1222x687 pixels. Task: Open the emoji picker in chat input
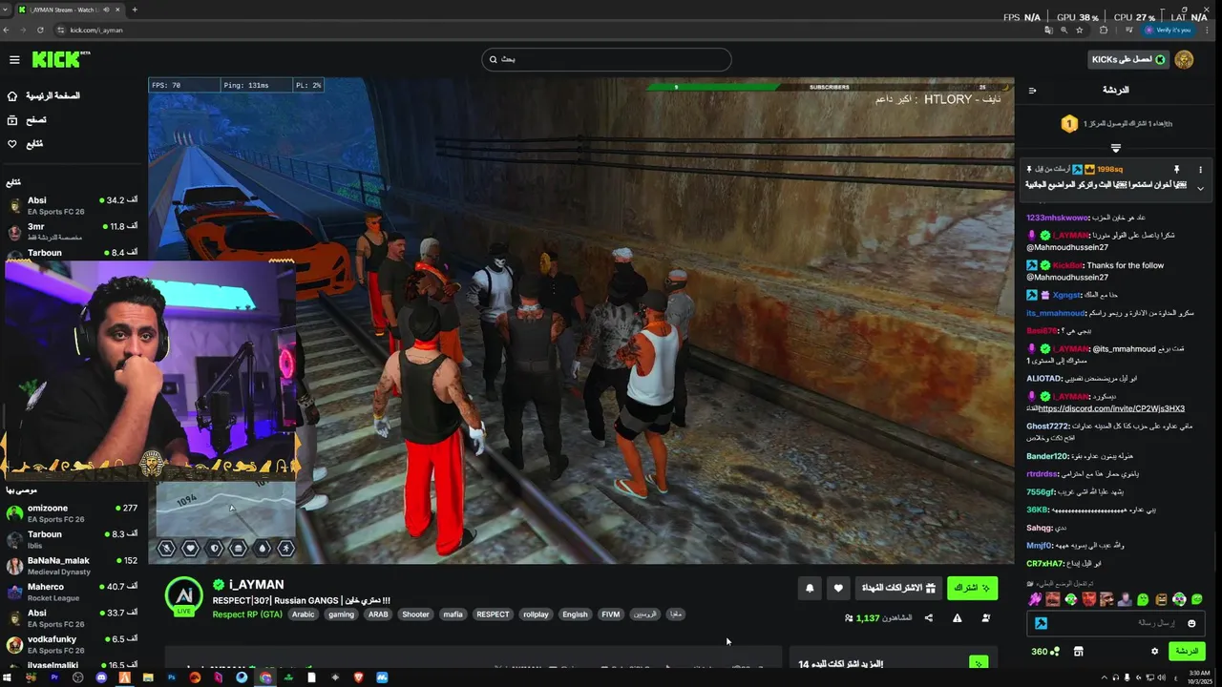tap(1190, 623)
